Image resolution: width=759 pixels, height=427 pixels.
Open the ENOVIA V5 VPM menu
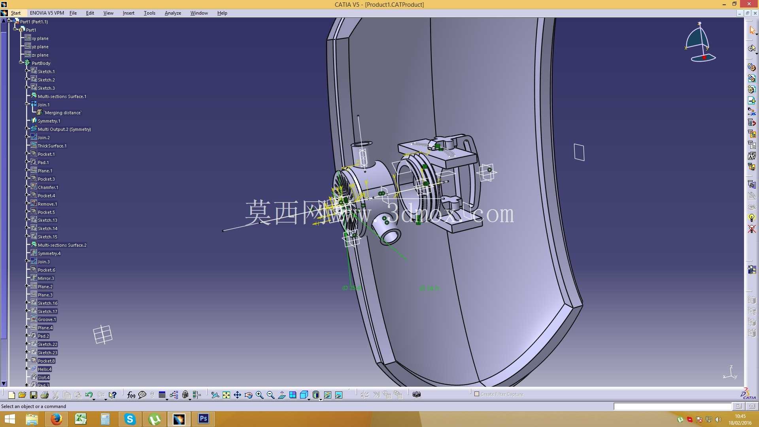(x=47, y=13)
